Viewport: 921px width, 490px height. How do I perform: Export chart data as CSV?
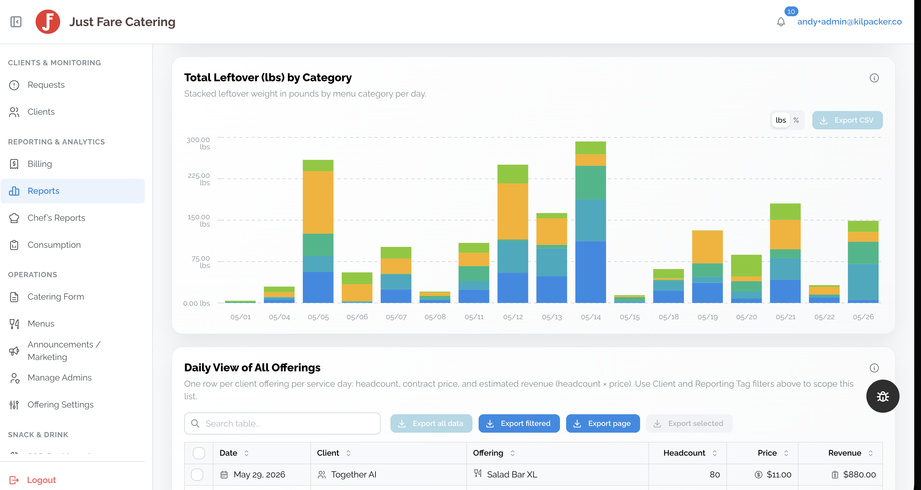(847, 121)
